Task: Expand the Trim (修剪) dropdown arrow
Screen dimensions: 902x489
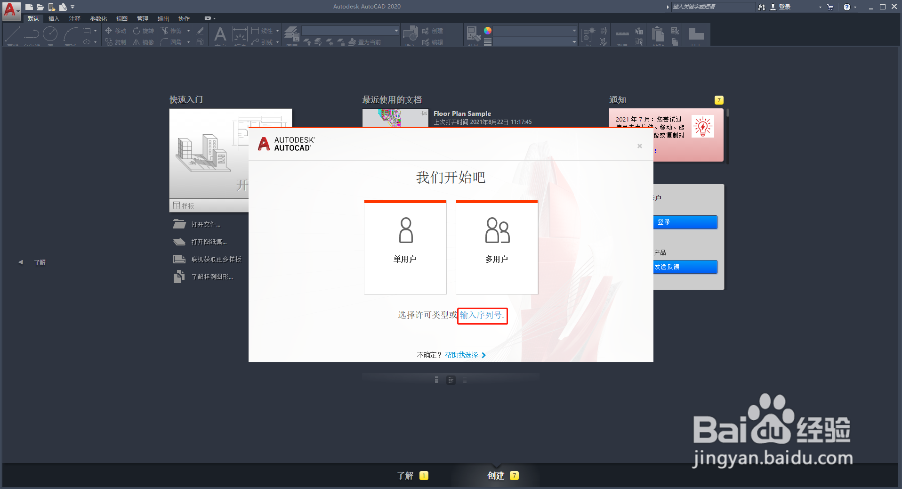Action: point(189,31)
